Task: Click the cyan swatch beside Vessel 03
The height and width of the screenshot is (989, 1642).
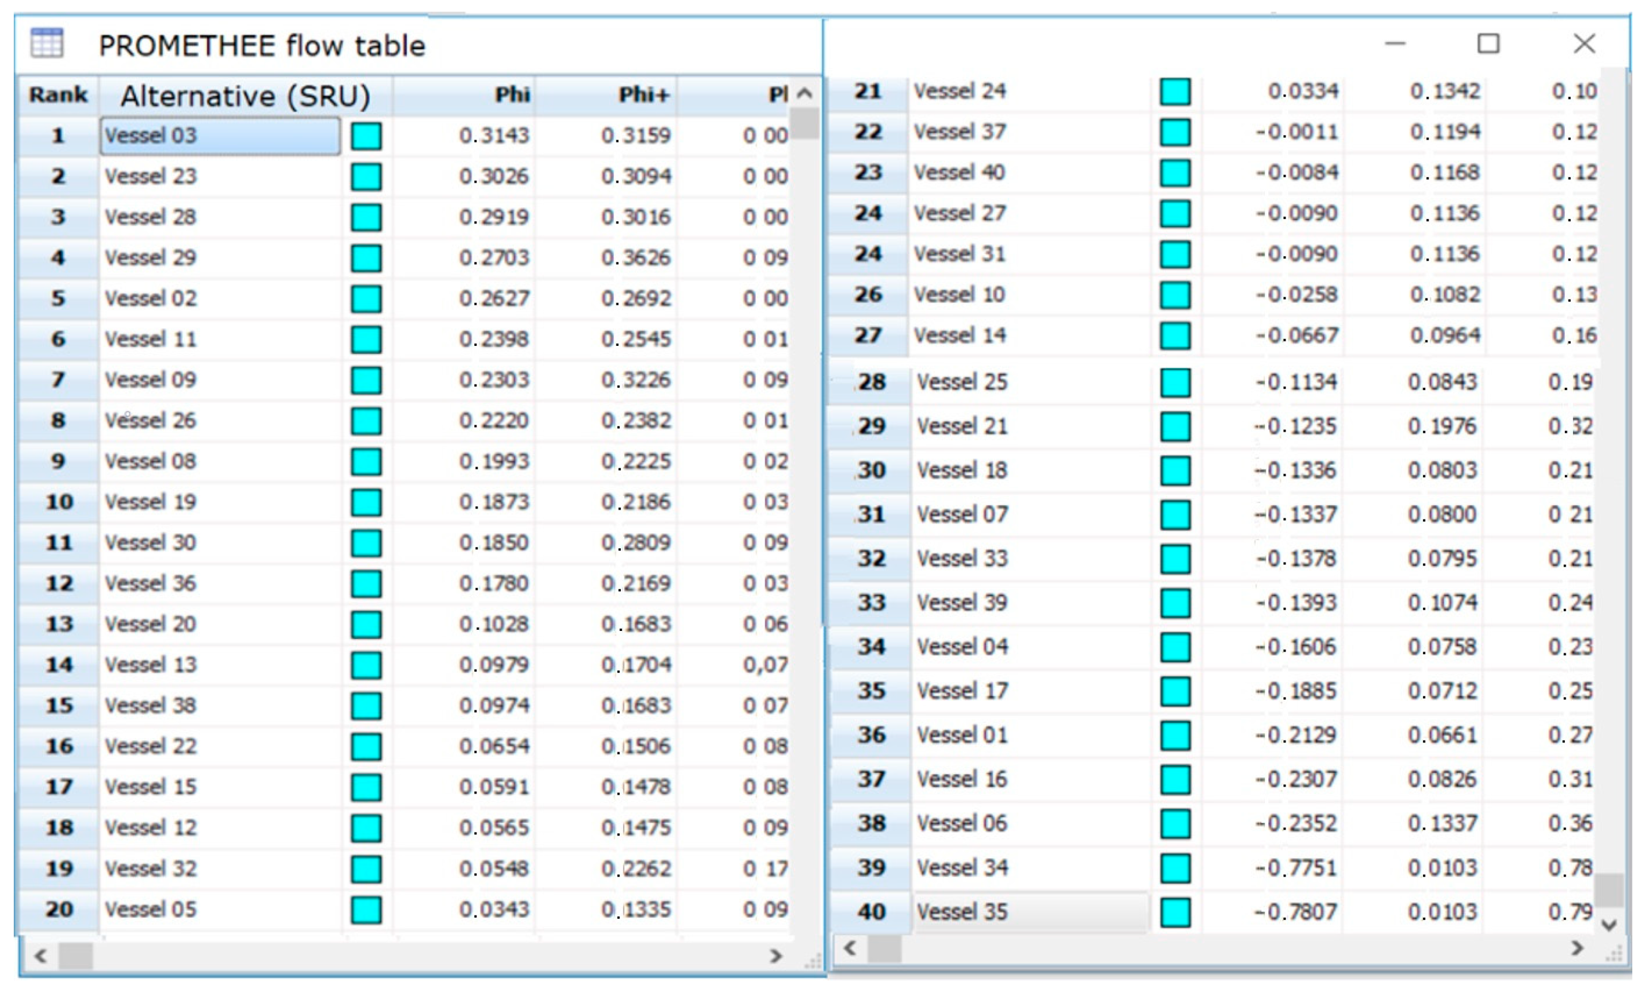Action: coord(366,136)
